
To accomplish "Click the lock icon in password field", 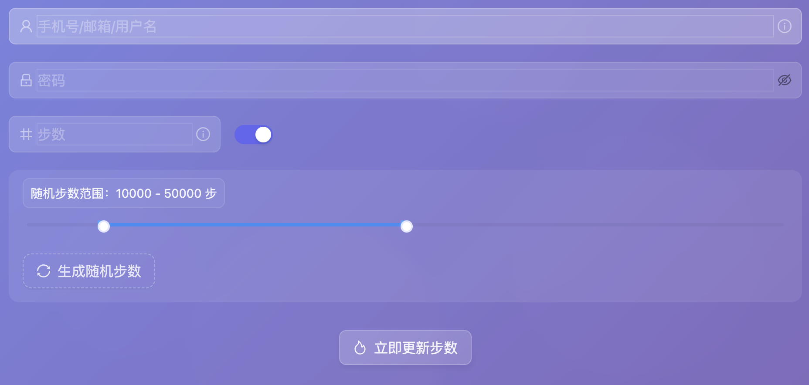I will 25,80.
